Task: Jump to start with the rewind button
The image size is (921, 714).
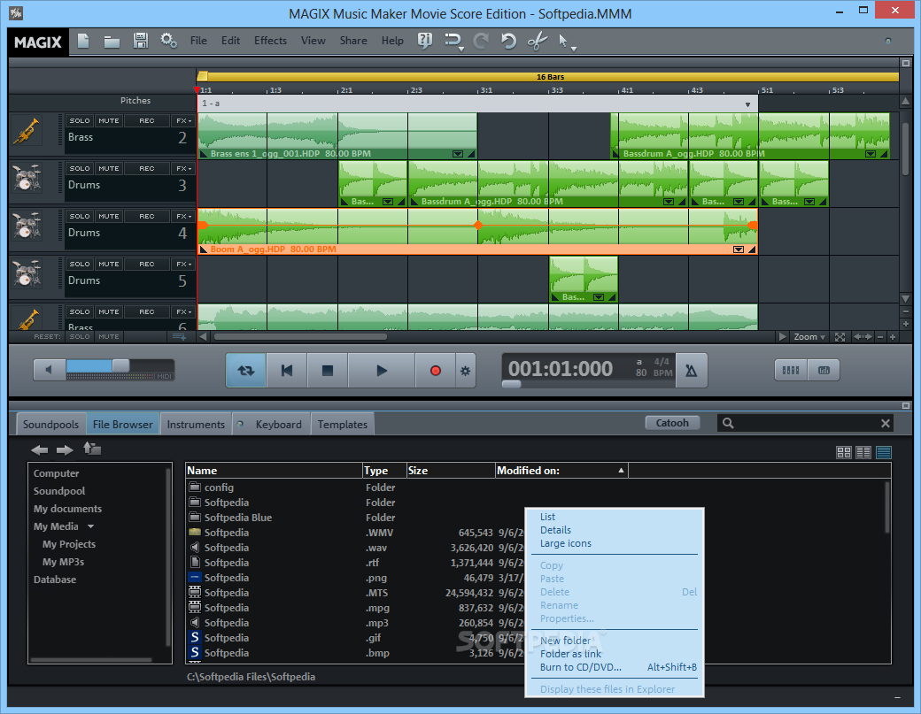Action: (x=287, y=371)
